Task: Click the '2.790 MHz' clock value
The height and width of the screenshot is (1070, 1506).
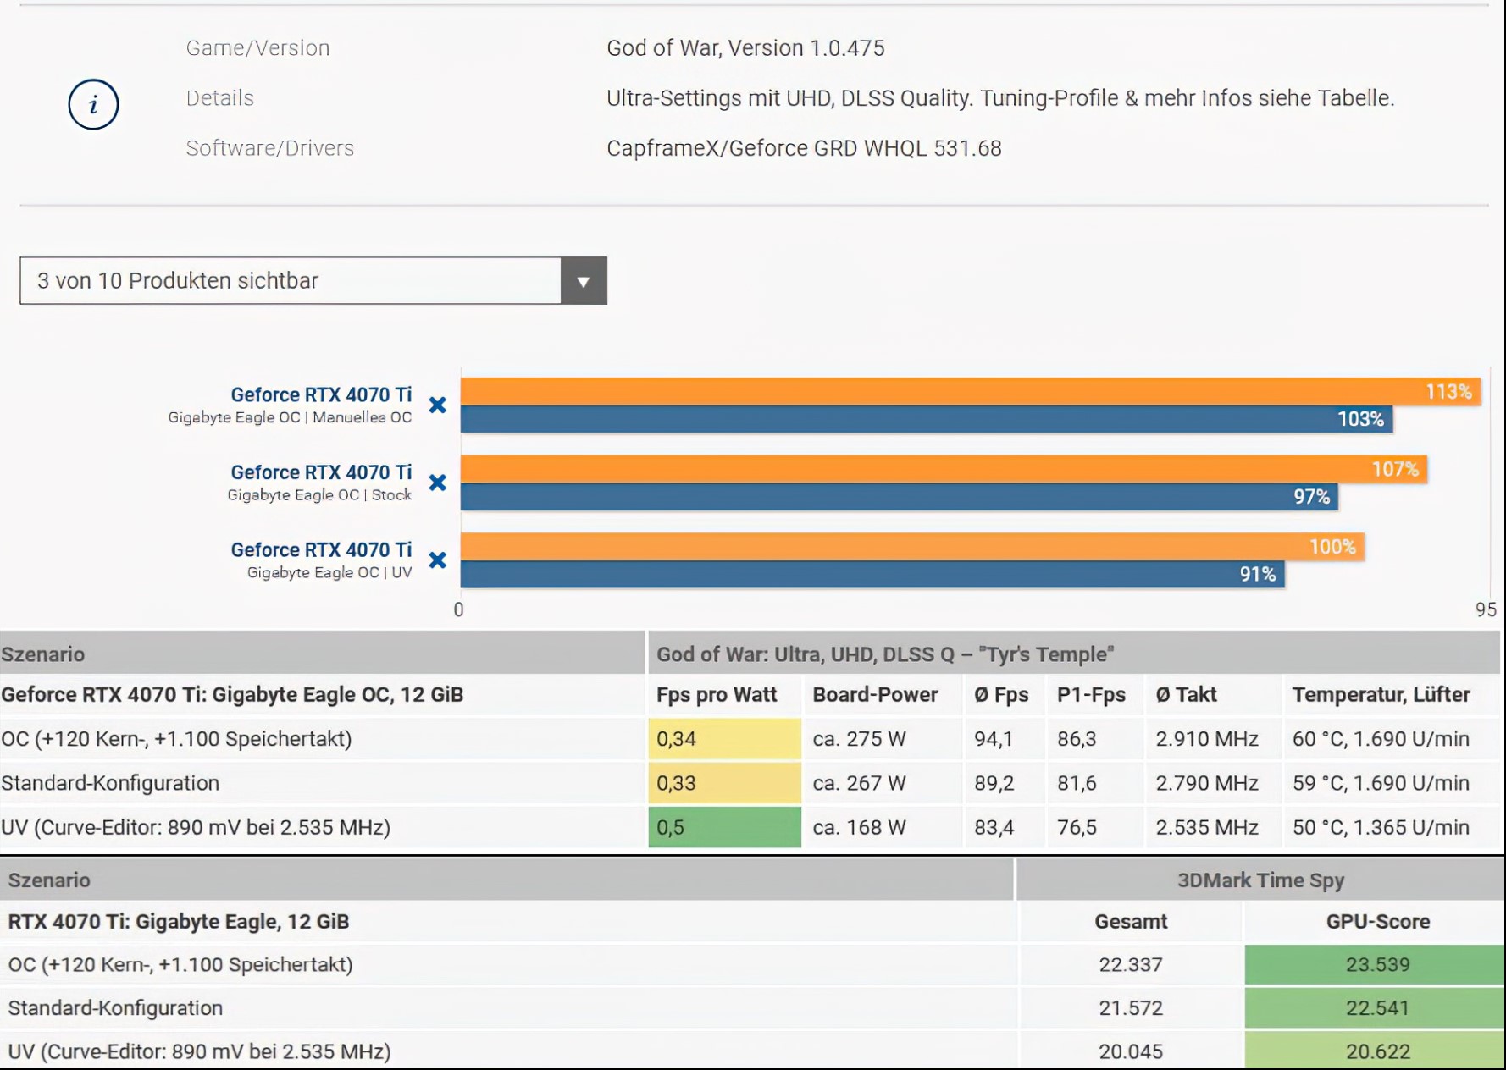Action: click(1207, 783)
